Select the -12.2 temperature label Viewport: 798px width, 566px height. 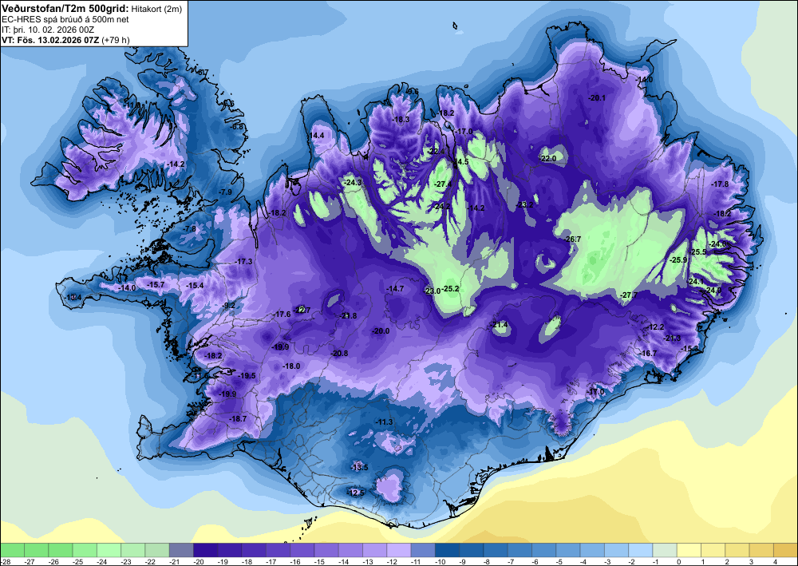click(x=655, y=327)
